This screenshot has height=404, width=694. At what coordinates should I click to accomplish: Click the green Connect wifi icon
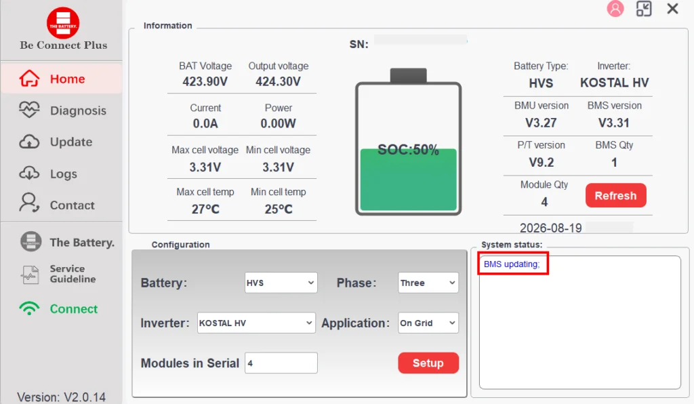click(x=29, y=308)
